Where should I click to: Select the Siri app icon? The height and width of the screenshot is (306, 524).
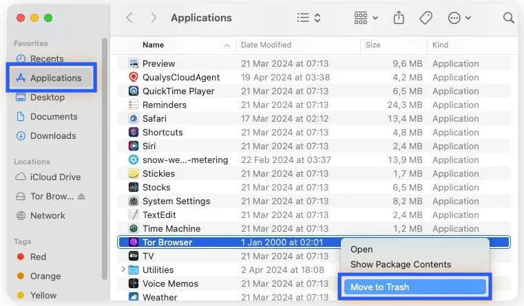tap(134, 146)
